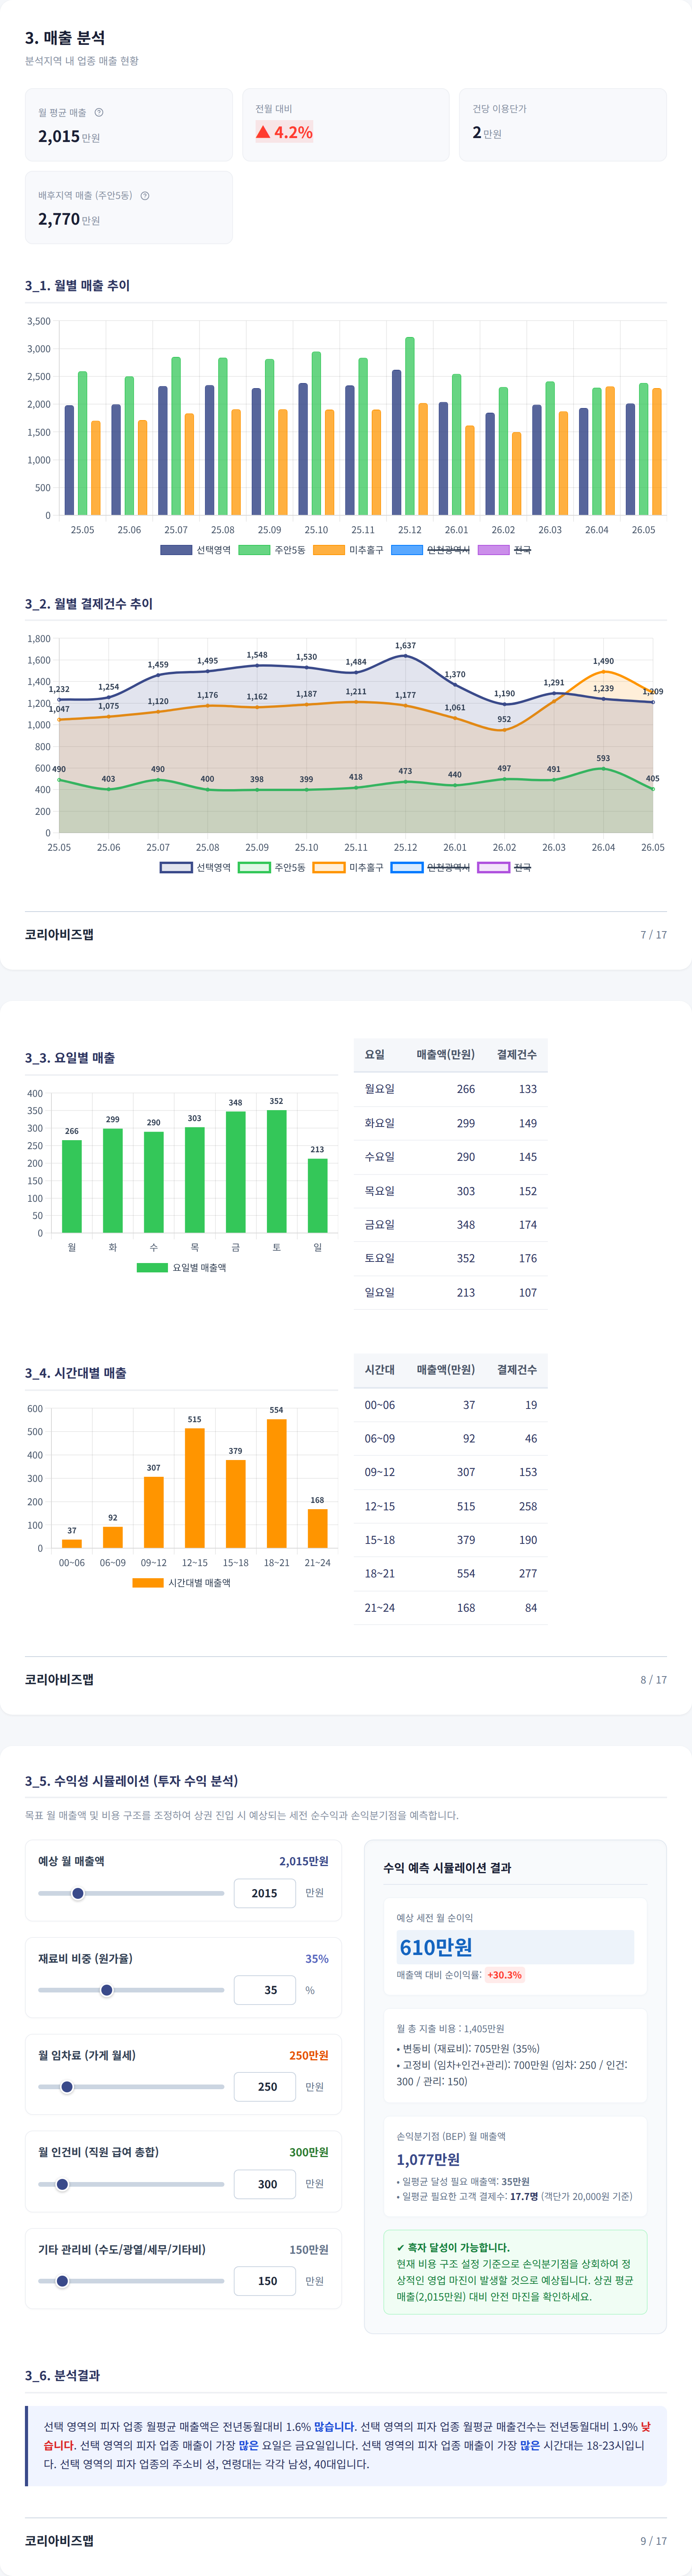This screenshot has width=692, height=2576.
Task: Adjust the 월 임차료 (가게 월세) slider
Action: tap(131, 2087)
